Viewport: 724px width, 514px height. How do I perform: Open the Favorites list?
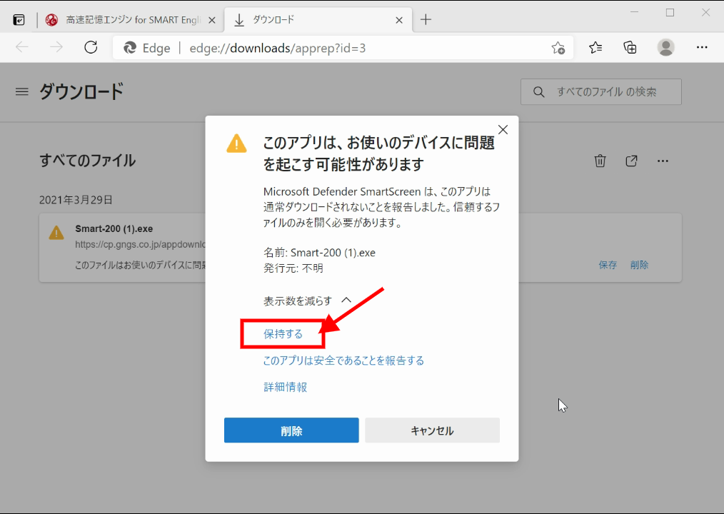pyautogui.click(x=595, y=48)
